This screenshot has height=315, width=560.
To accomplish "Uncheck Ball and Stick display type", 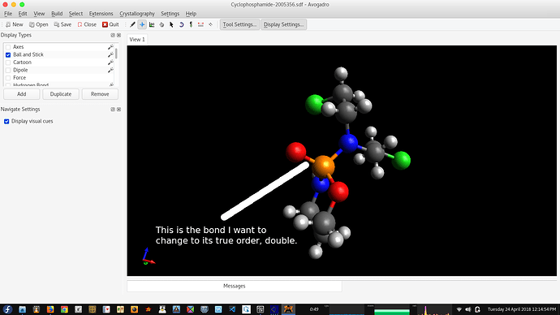I will pos(8,54).
